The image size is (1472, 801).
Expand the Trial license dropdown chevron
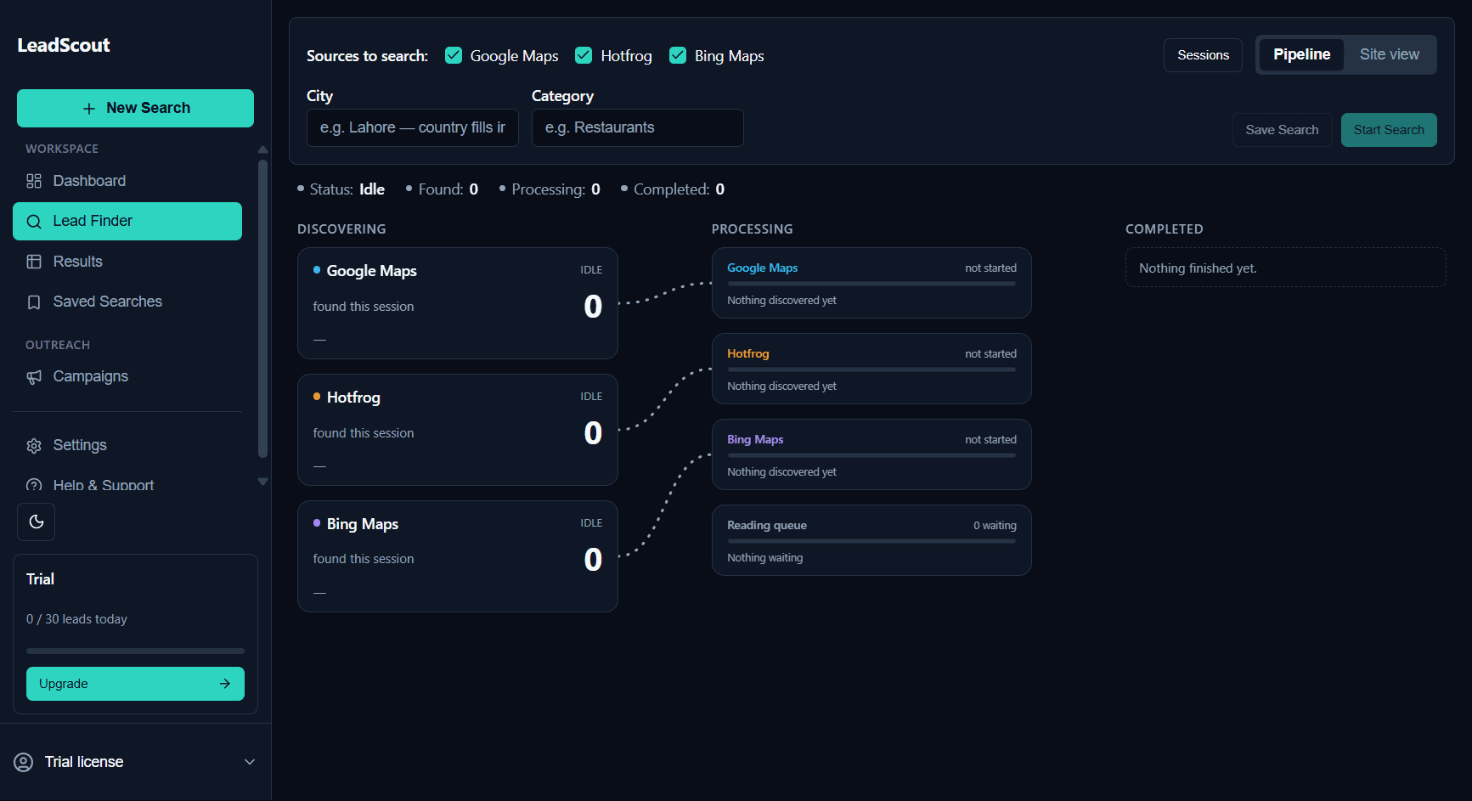pos(250,762)
